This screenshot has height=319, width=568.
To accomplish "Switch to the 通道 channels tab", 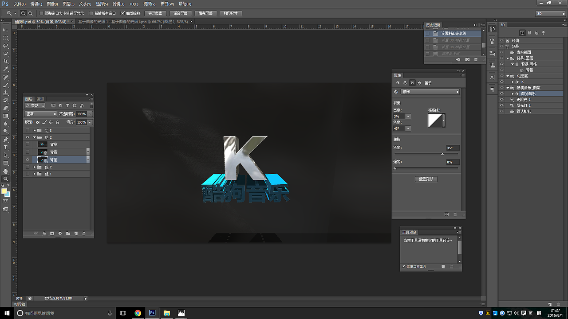I will (x=40, y=99).
